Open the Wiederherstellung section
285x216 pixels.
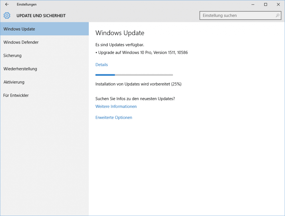point(44,69)
